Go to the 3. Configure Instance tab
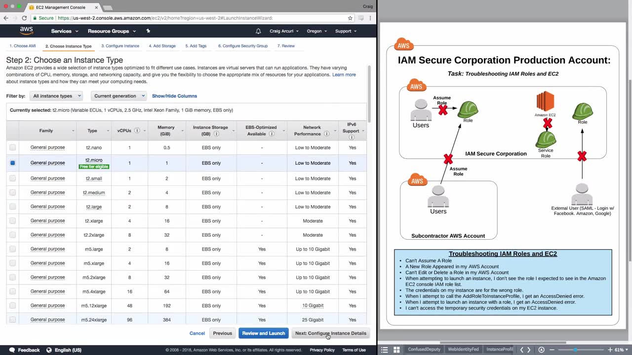The height and width of the screenshot is (355, 632). (120, 46)
